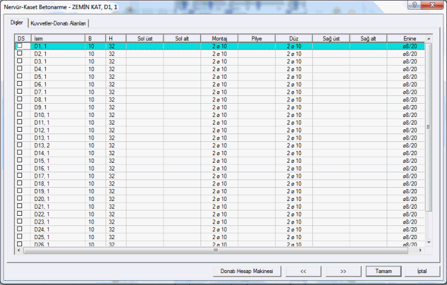Click Pilye cell of row D19, 1
Viewport: 447px width, 285px height.
pyautogui.click(x=257, y=191)
